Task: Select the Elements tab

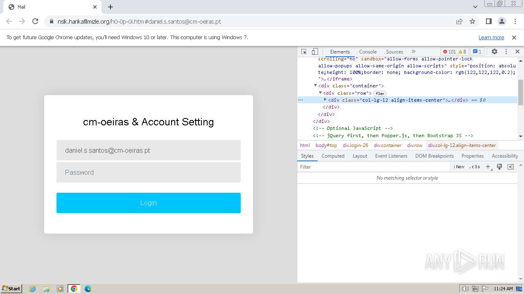Action: [340, 52]
